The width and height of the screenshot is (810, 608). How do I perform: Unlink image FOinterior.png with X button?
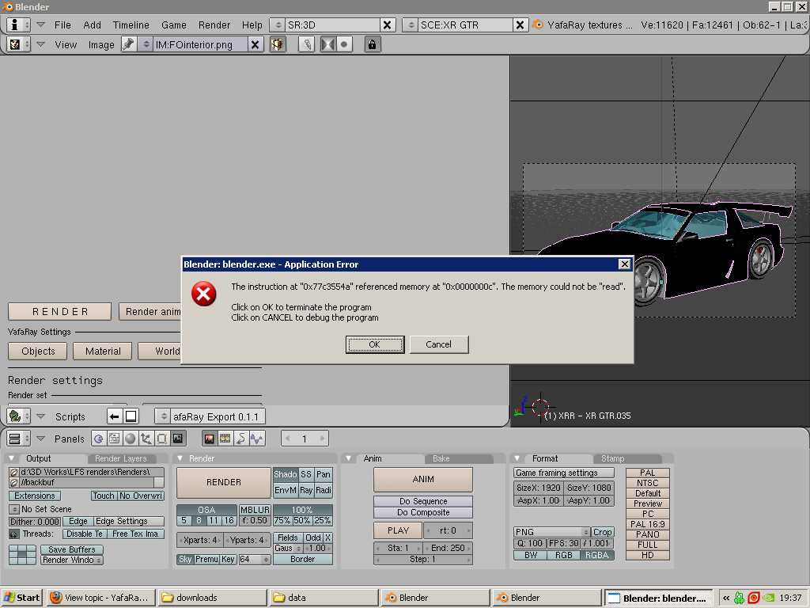[255, 44]
